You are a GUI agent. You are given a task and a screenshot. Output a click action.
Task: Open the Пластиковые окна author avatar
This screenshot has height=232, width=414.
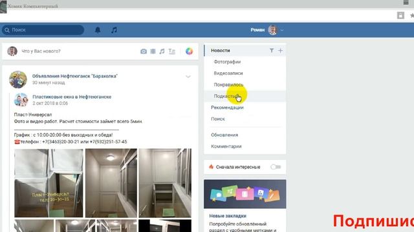(21, 100)
